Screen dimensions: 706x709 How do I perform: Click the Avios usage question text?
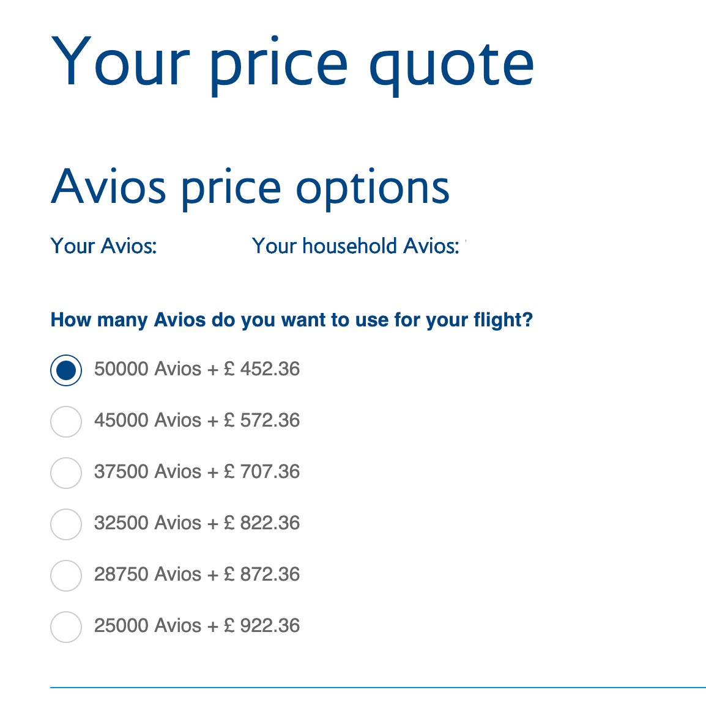(x=291, y=320)
